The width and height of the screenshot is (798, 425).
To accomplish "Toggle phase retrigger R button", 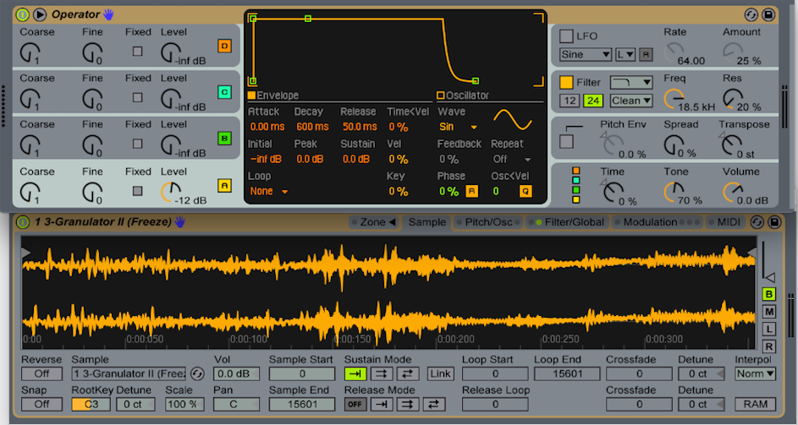I will click(x=472, y=192).
